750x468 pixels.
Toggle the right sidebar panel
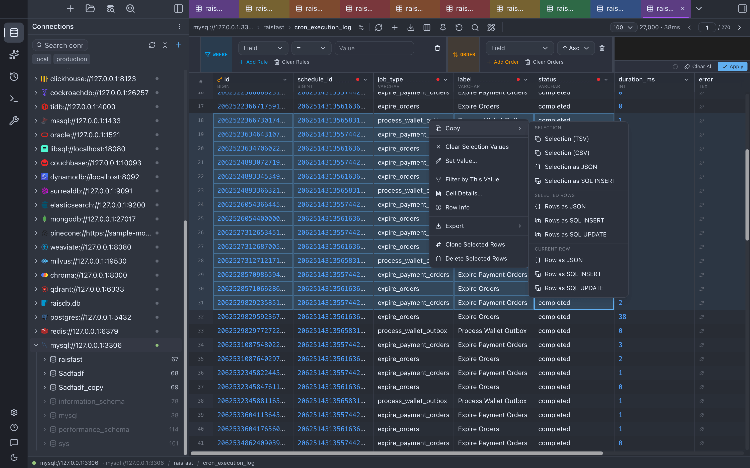click(x=742, y=9)
